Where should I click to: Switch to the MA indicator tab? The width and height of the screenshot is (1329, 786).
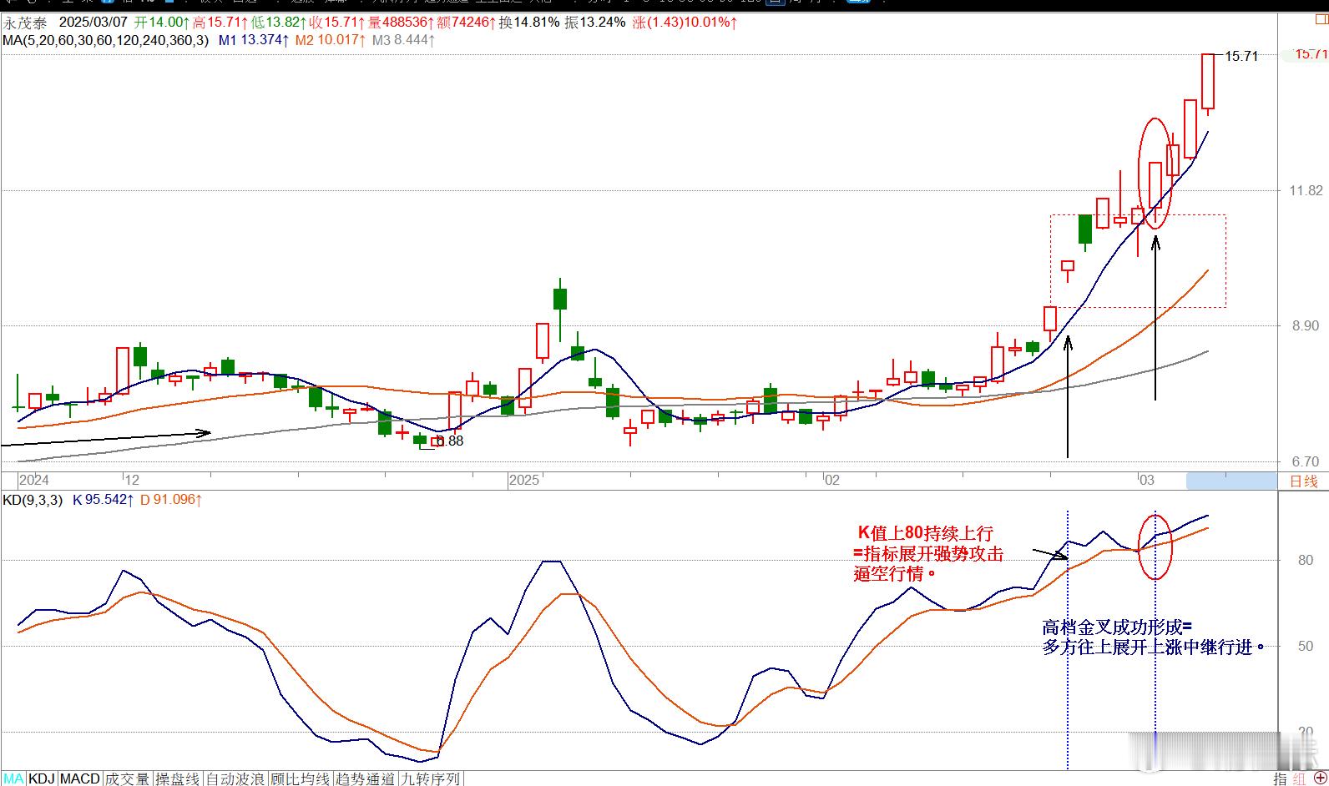13,778
